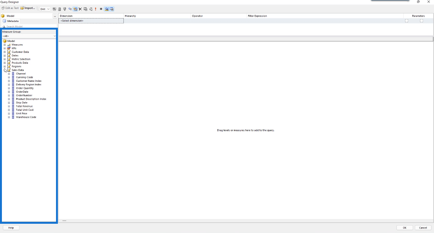The width and height of the screenshot is (434, 233).
Task: Click the Metric Selection table icon
Action: 9,59
